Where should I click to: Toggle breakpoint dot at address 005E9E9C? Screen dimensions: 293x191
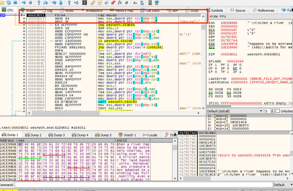pyautogui.click(x=24, y=63)
